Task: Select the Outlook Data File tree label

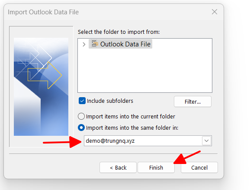Action: coord(125,44)
